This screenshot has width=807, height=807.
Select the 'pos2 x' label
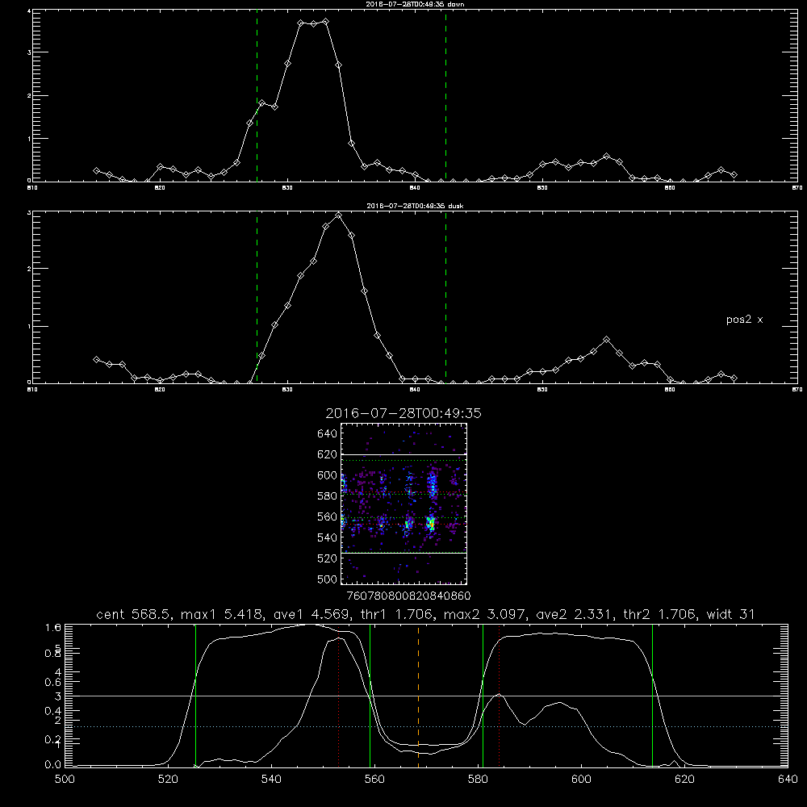click(744, 320)
